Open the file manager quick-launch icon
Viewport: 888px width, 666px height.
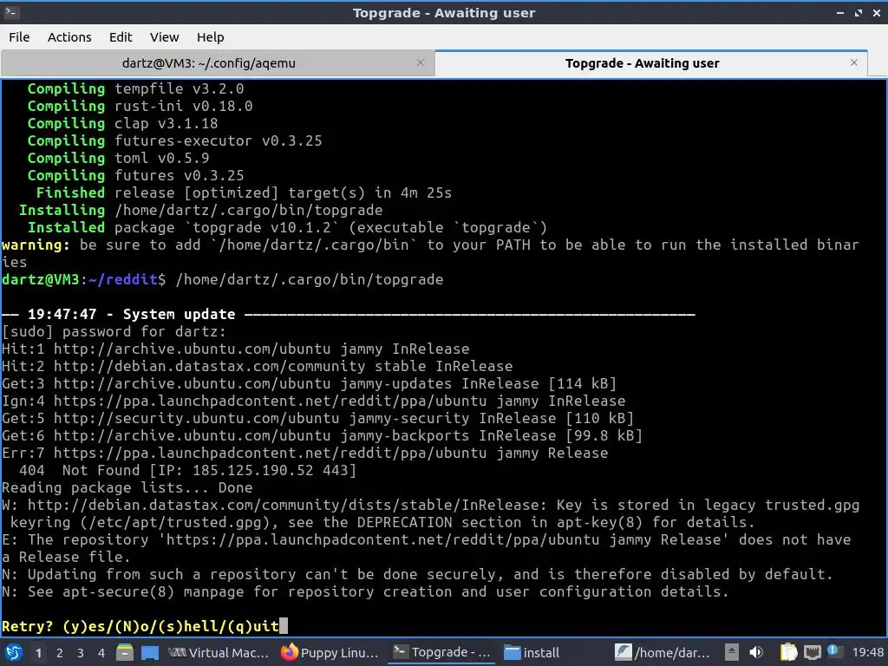coord(125,653)
